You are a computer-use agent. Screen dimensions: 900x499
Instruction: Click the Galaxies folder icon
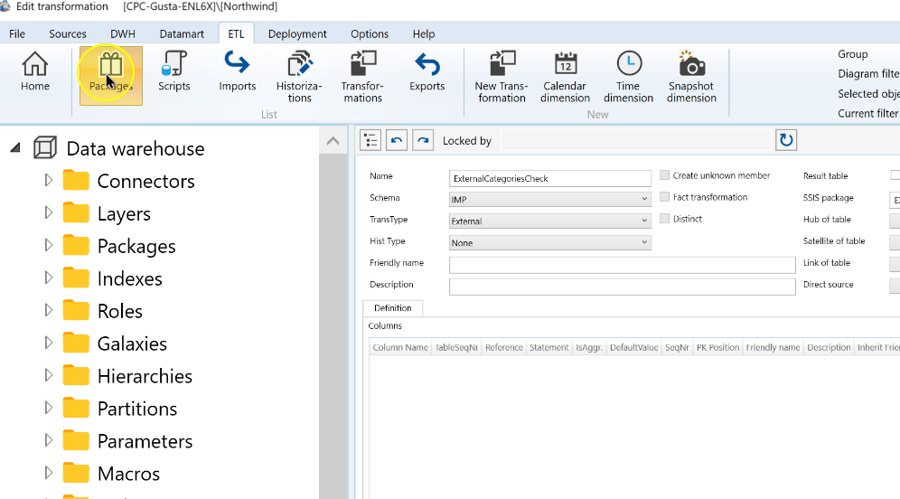coord(76,343)
